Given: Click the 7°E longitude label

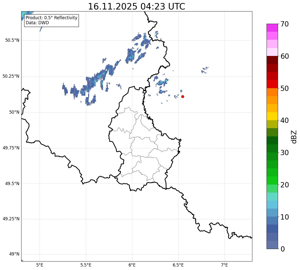Looking at the screenshot, I should [x=224, y=265].
